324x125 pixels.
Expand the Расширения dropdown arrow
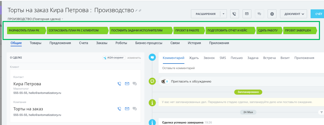tap(223, 14)
